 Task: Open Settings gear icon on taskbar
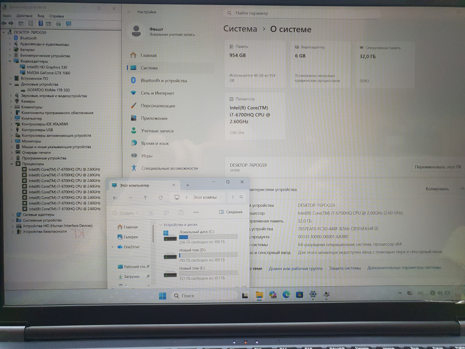click(x=312, y=294)
